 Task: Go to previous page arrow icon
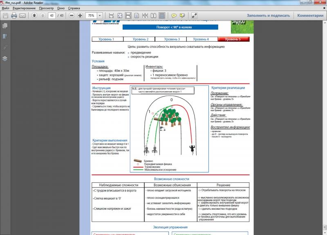click(34, 16)
